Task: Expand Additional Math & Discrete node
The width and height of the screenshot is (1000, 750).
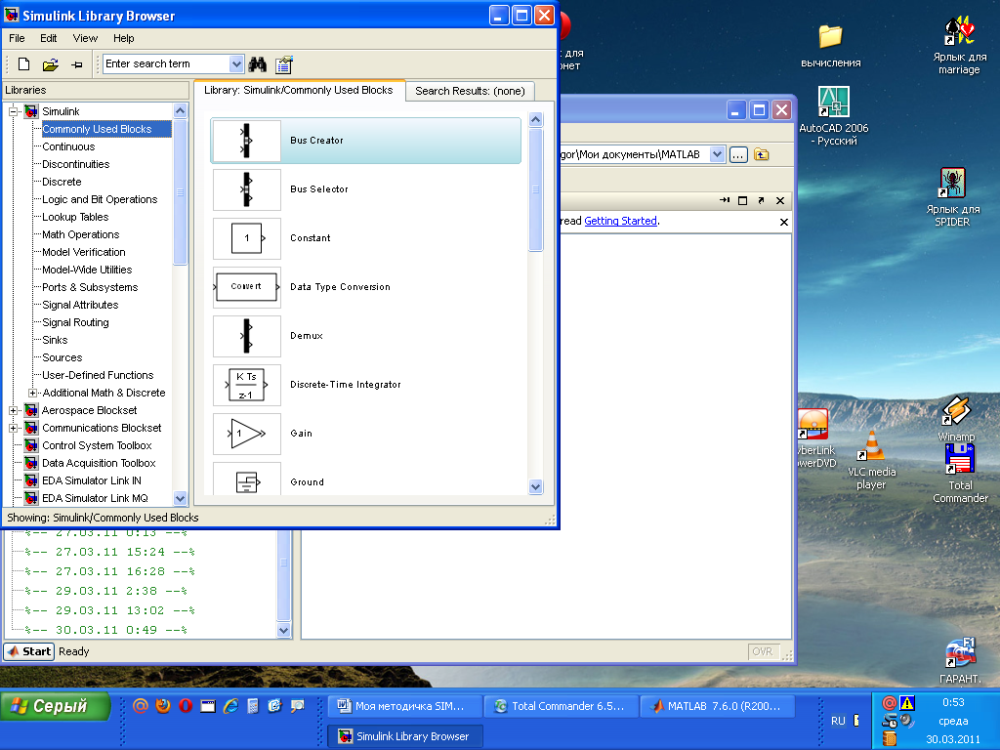Action: click(x=32, y=393)
